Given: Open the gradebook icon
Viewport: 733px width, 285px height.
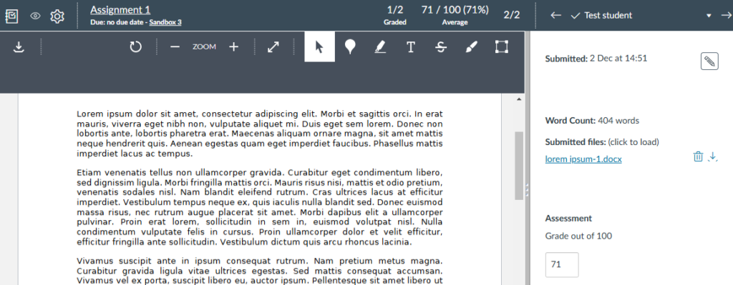Looking at the screenshot, I should (11, 16).
